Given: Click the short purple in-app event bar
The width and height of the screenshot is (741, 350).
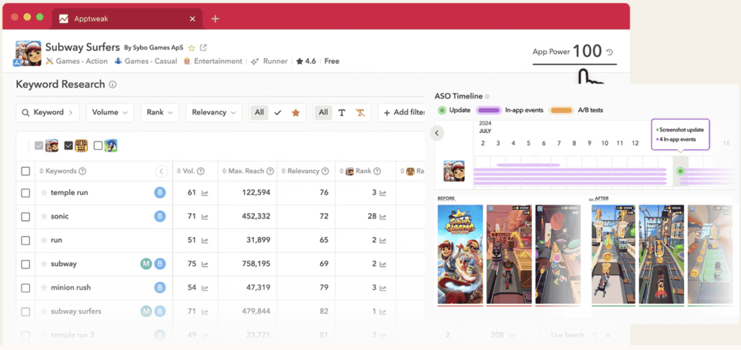Looking at the screenshot, I should [528, 165].
